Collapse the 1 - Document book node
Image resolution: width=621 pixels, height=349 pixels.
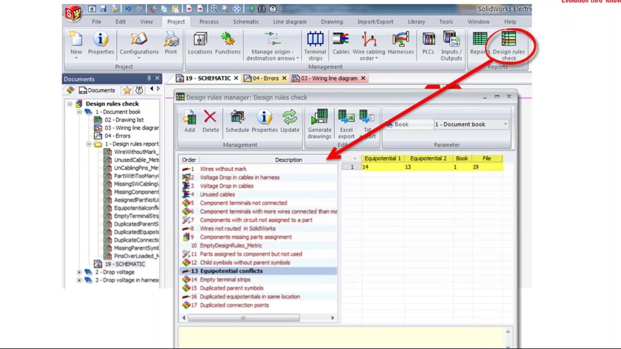click(x=79, y=112)
